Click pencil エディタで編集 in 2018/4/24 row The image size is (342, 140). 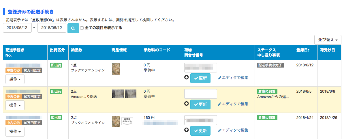tap(233, 130)
